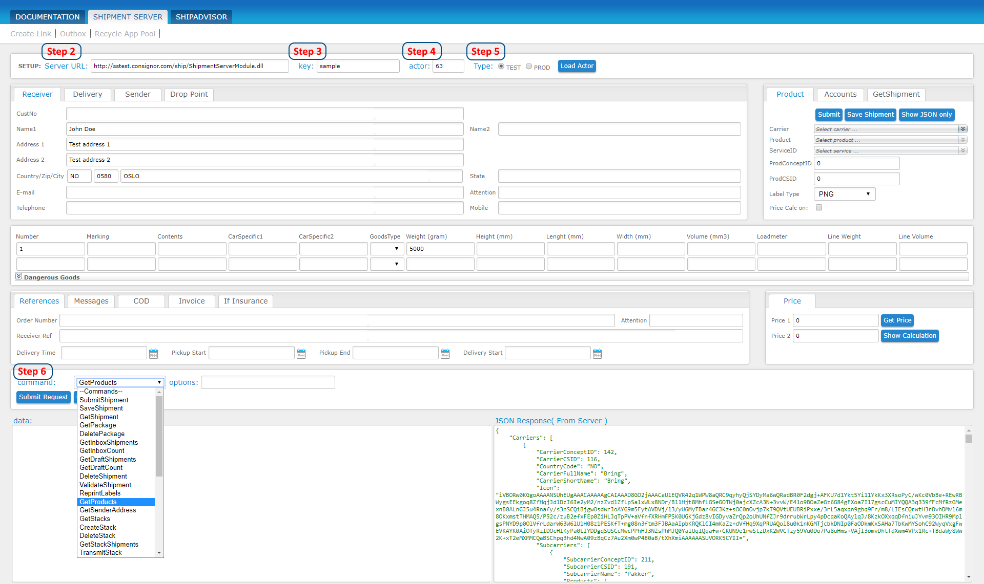Viewport: 984px width, 584px height.
Task: Switch to the COD tab
Action: click(141, 301)
